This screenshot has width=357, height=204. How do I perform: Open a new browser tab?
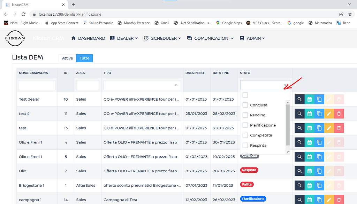74,5
